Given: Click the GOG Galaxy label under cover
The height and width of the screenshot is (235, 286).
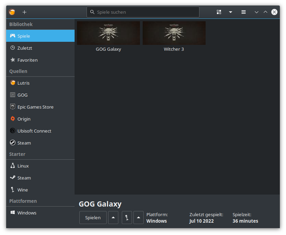Looking at the screenshot, I should [108, 49].
